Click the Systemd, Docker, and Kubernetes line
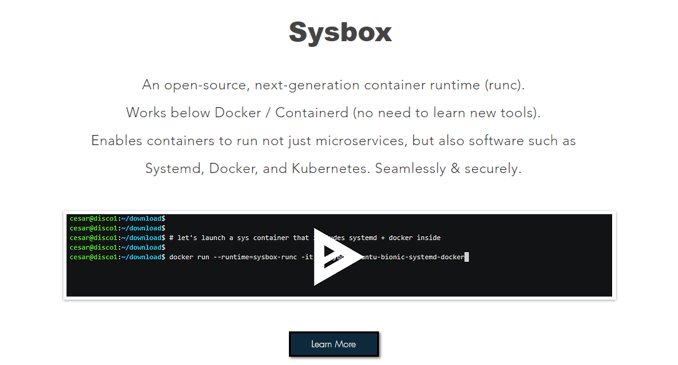 [340, 168]
